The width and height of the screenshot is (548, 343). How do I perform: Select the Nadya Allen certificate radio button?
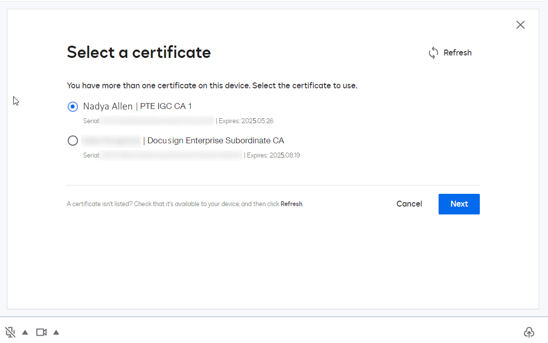coord(73,106)
